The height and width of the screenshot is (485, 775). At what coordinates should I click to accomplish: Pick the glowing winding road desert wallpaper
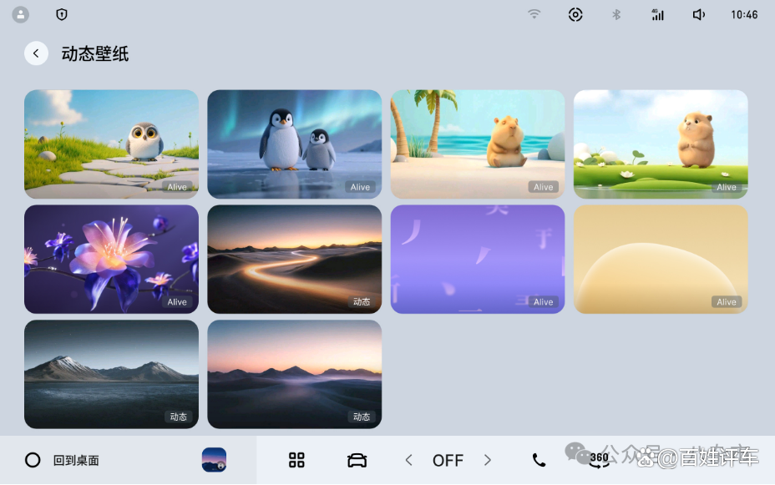[295, 260]
